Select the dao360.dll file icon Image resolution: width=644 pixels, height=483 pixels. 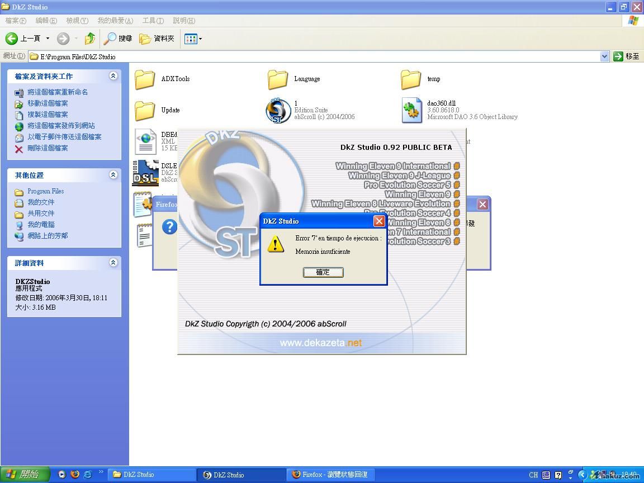click(411, 110)
